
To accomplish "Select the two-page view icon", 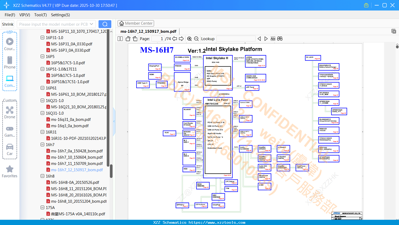I will point(120,39).
